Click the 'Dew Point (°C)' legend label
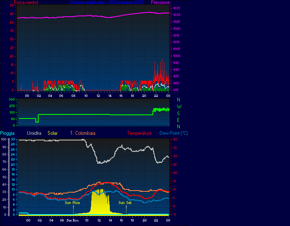290x226 pixels. pyautogui.click(x=174, y=133)
